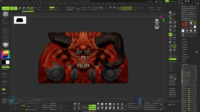
Task: Click Load Tool button
Action: [x=185, y=7]
